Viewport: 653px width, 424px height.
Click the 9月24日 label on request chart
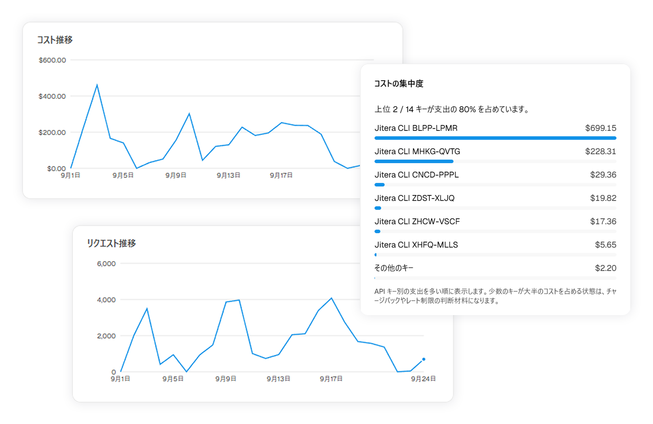[x=423, y=379]
